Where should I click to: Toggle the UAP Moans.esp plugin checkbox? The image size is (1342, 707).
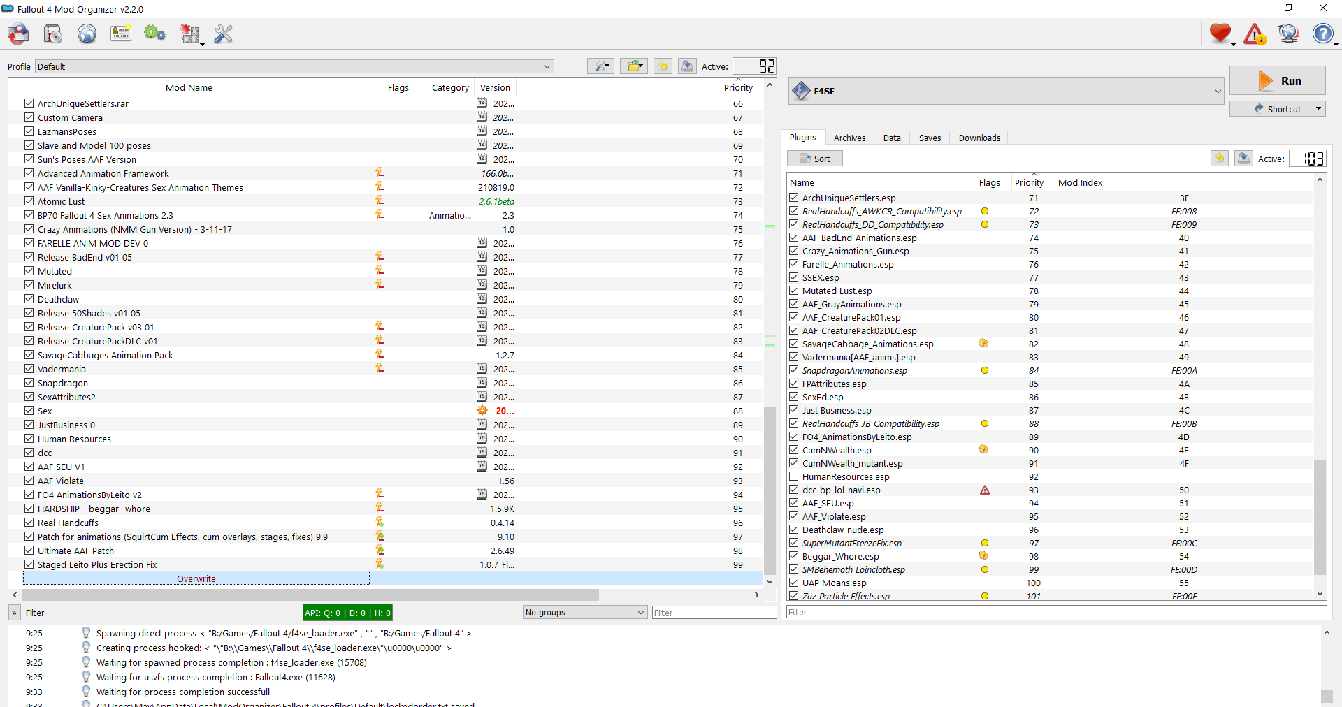tap(794, 583)
